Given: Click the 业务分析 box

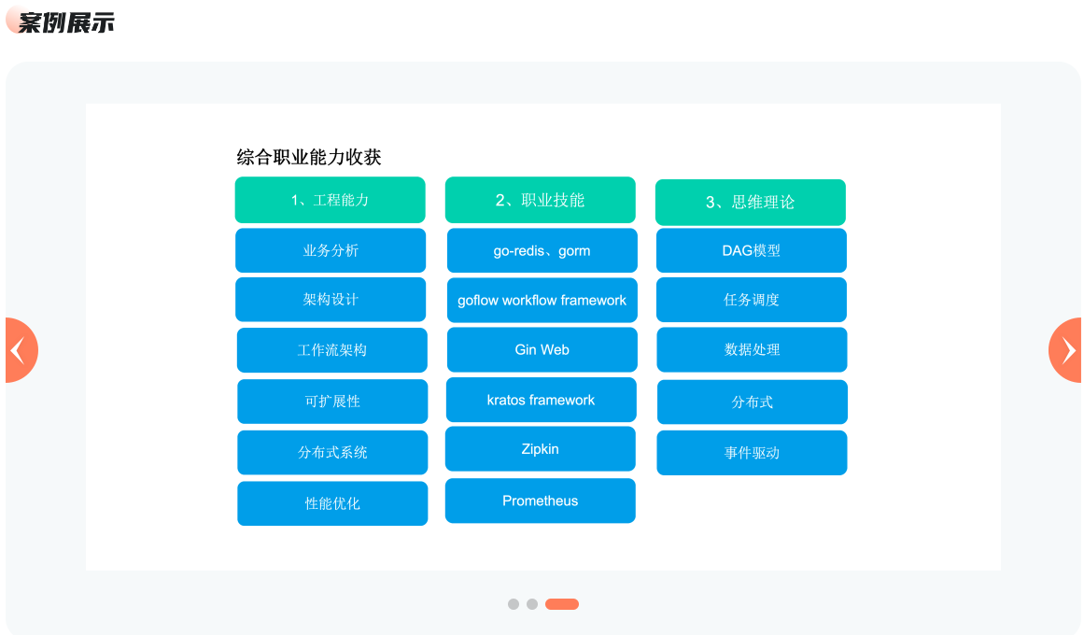Looking at the screenshot, I should tap(331, 250).
